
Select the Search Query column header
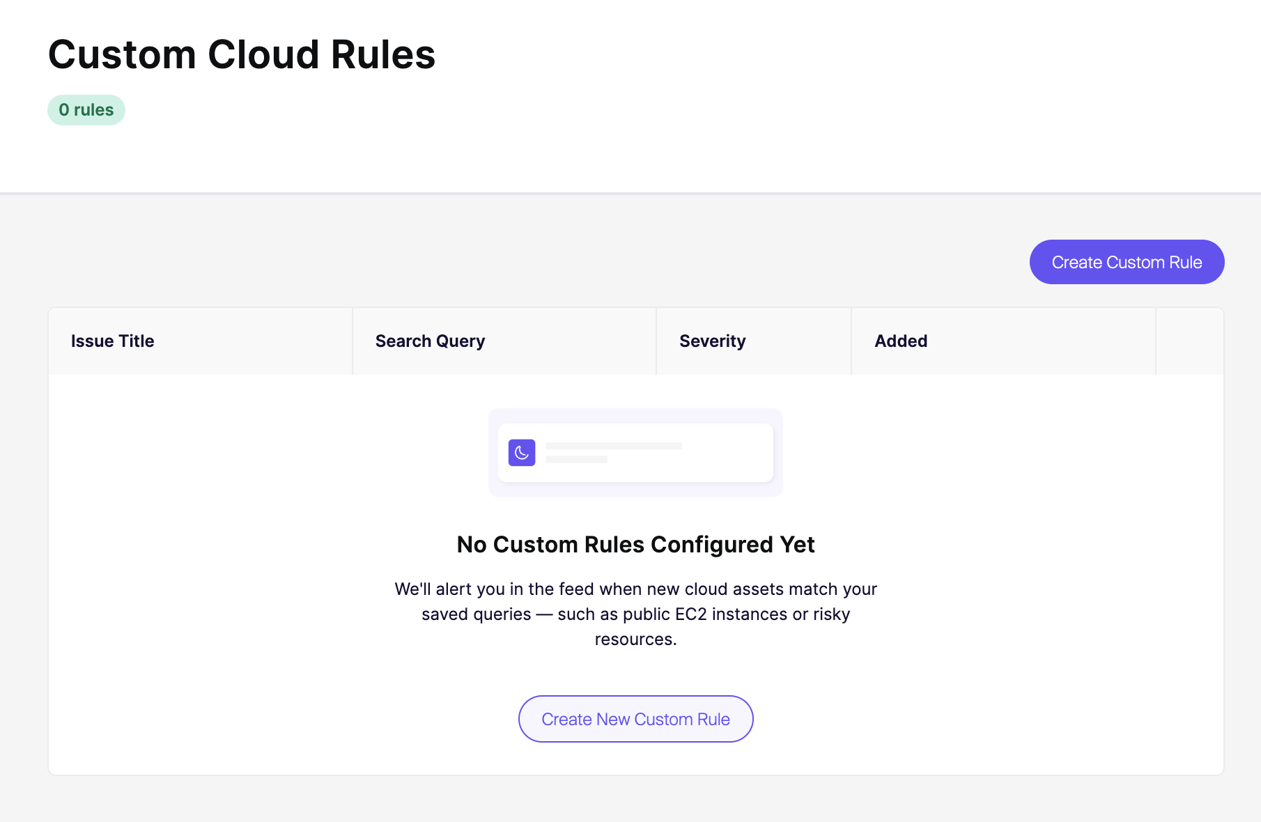click(x=430, y=341)
